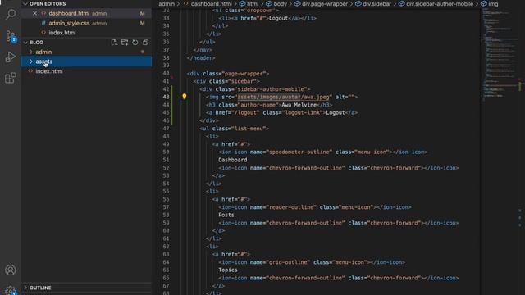Open index.html from Open Editors list
Image resolution: width=525 pixels, height=295 pixels.
[x=62, y=33]
